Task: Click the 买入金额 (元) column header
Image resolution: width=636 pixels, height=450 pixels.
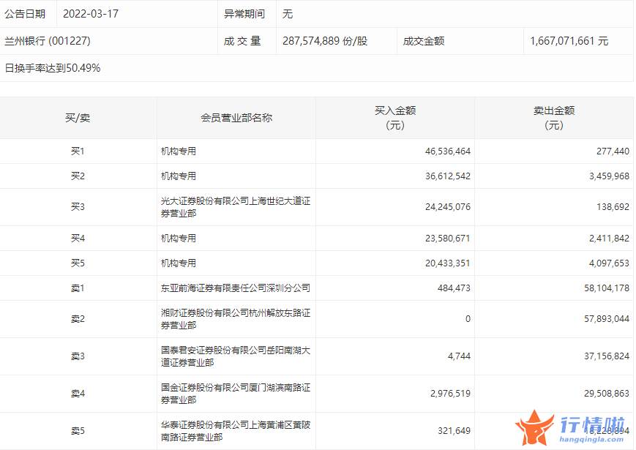Action: 395,118
